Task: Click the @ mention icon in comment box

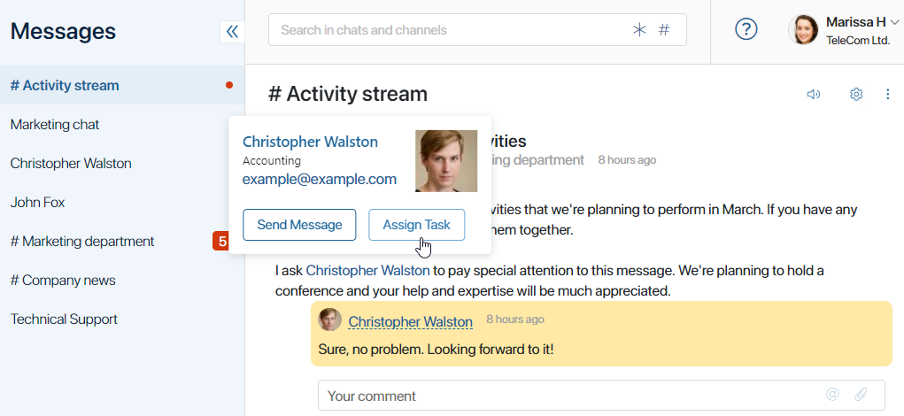Action: (832, 394)
